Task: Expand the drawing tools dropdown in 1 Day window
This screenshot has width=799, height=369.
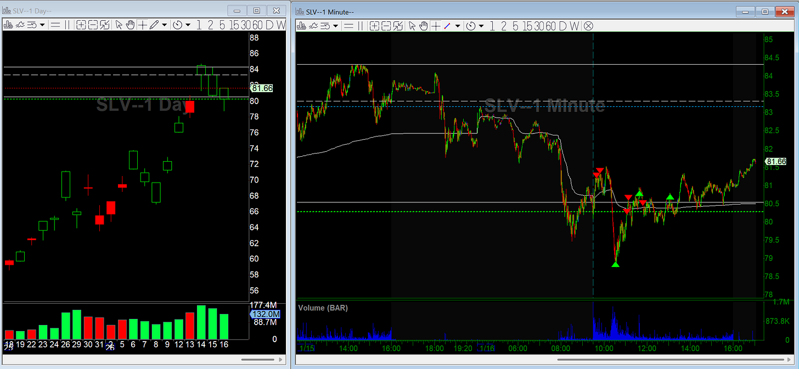Action: coord(164,25)
